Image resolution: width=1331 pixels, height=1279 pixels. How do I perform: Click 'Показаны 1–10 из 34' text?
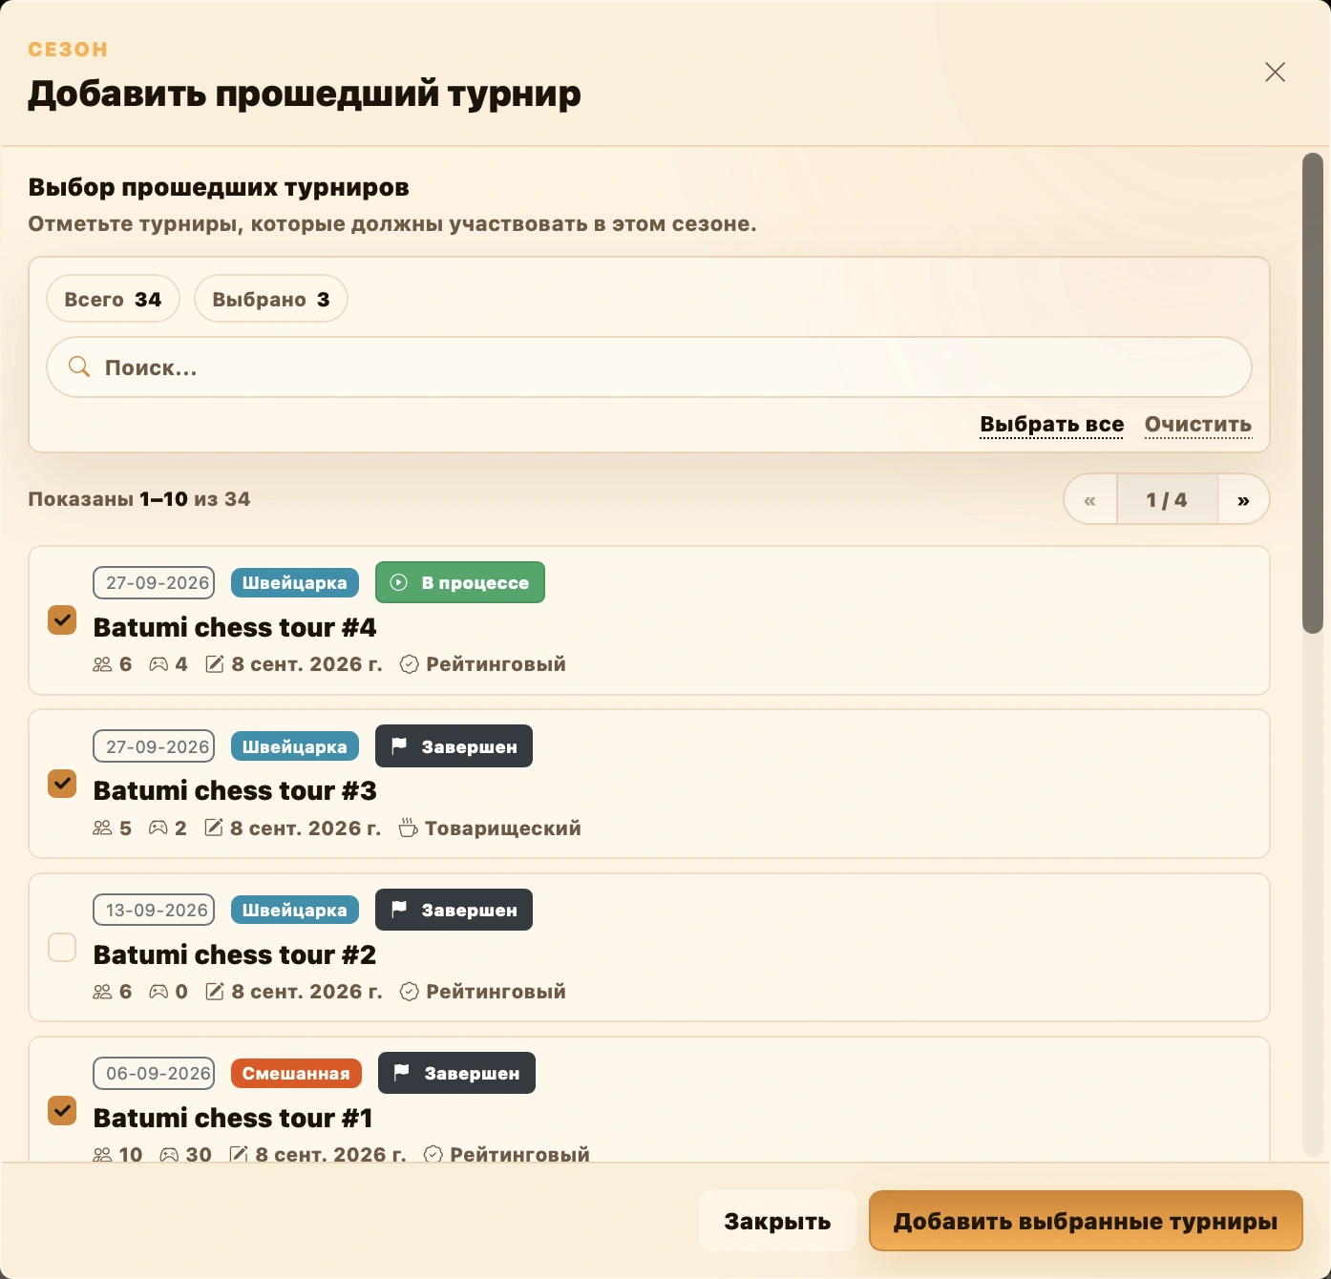[x=139, y=499]
